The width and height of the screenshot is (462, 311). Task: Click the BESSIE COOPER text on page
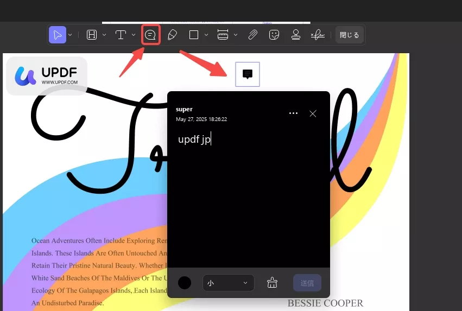pyautogui.click(x=325, y=303)
